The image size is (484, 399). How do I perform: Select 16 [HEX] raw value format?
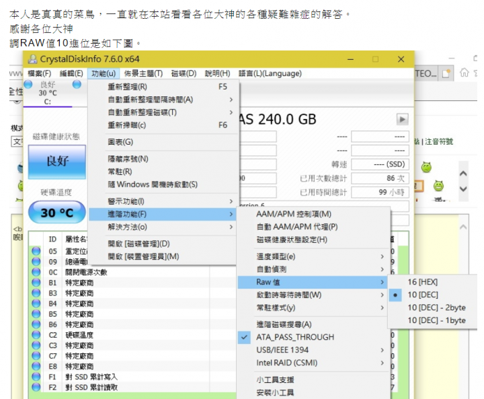[432, 282]
